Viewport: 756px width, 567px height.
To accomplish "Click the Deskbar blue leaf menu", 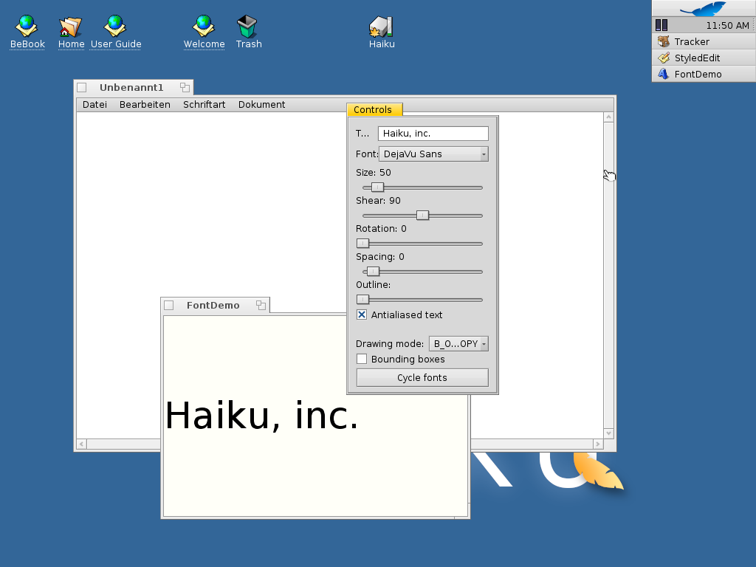I will click(x=704, y=8).
